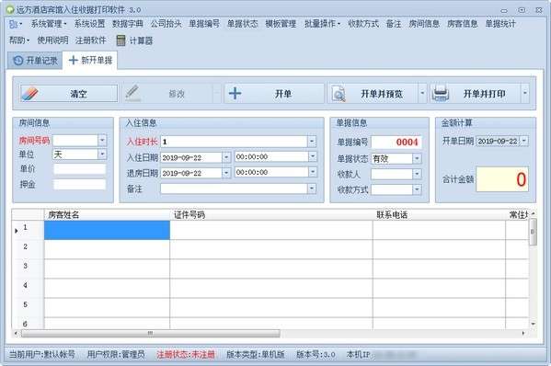
Task: Open the 单据编号 menu item
Action: 204,24
